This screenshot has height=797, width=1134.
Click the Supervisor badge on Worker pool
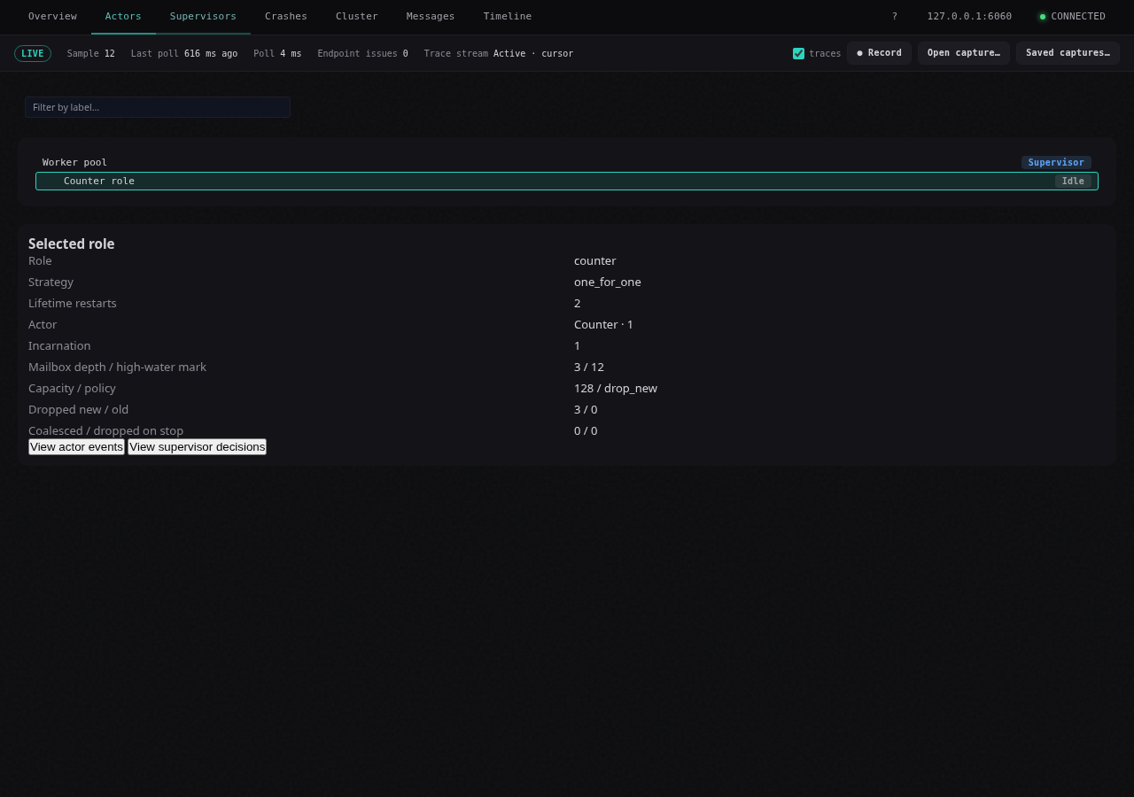tap(1056, 163)
